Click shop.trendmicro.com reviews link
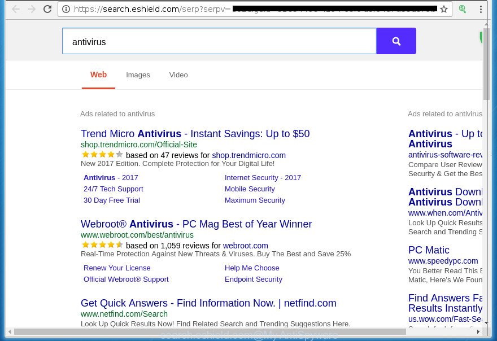The image size is (497, 341). pos(249,155)
